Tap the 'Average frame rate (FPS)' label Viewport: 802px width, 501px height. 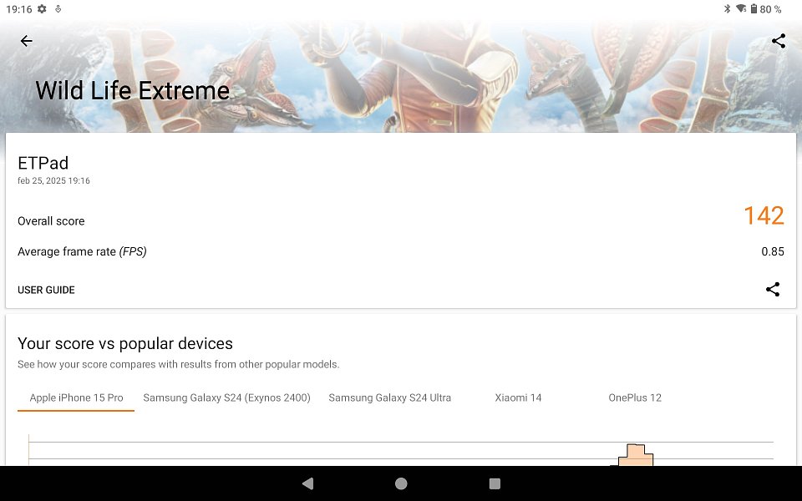82,251
